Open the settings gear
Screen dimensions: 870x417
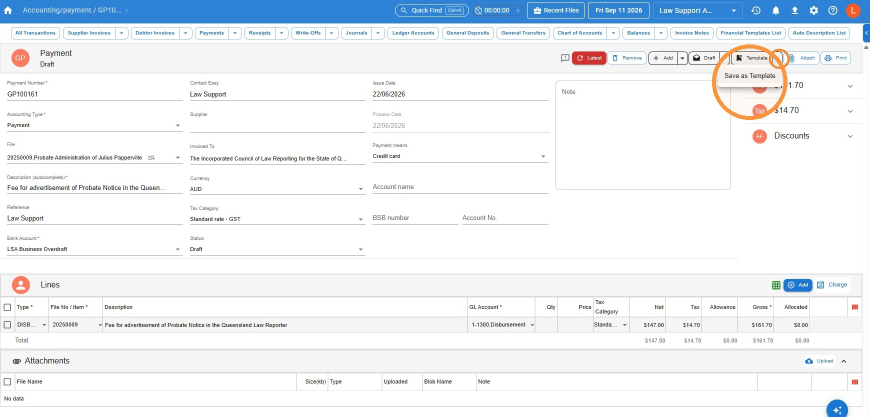[x=814, y=10]
